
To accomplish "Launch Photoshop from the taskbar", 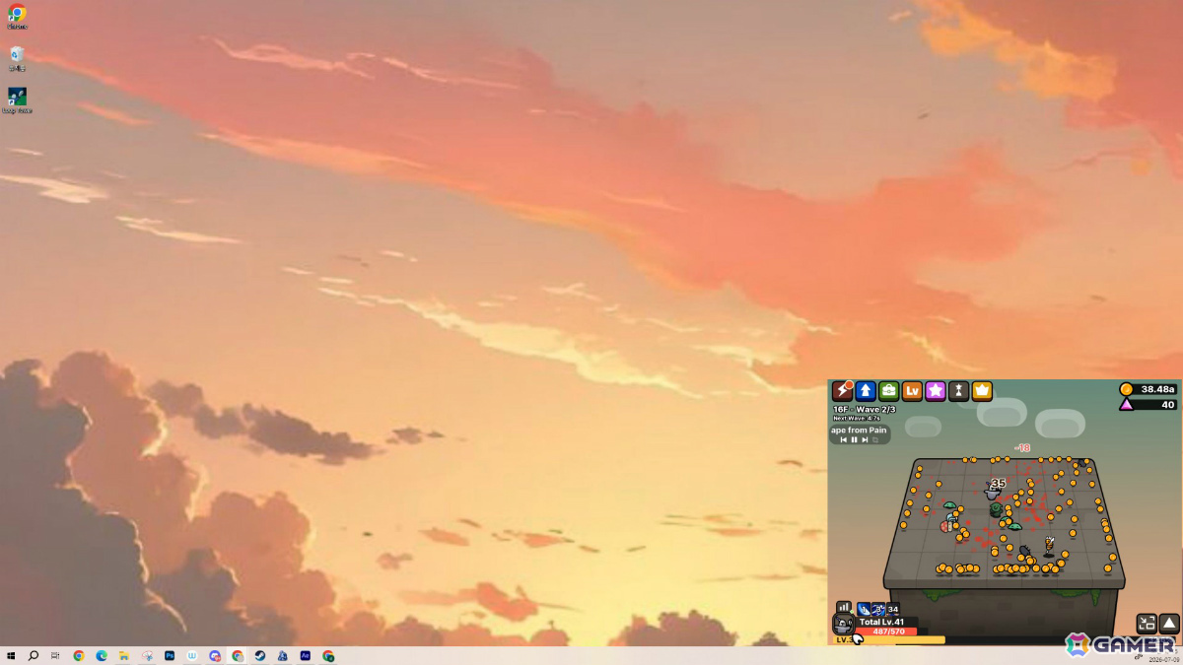I will (x=170, y=656).
